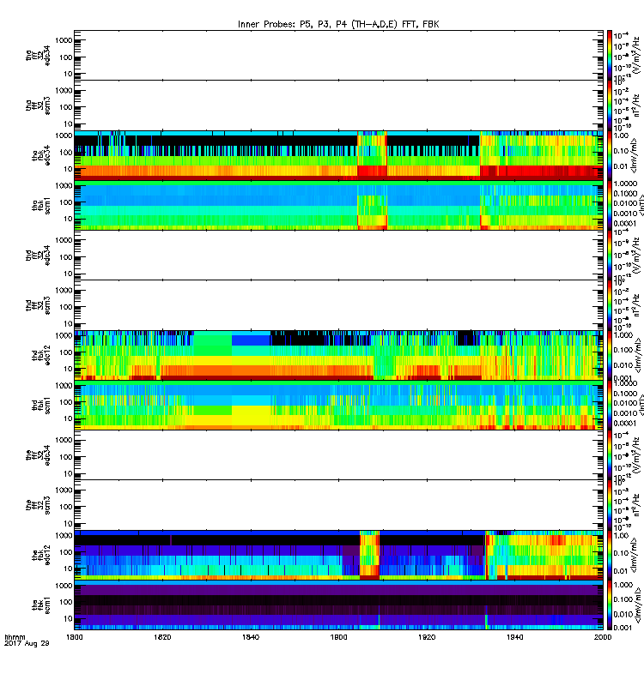Click the color bar beside thd fbk edc12 panel
This screenshot has height=686, width=644.
click(610, 355)
